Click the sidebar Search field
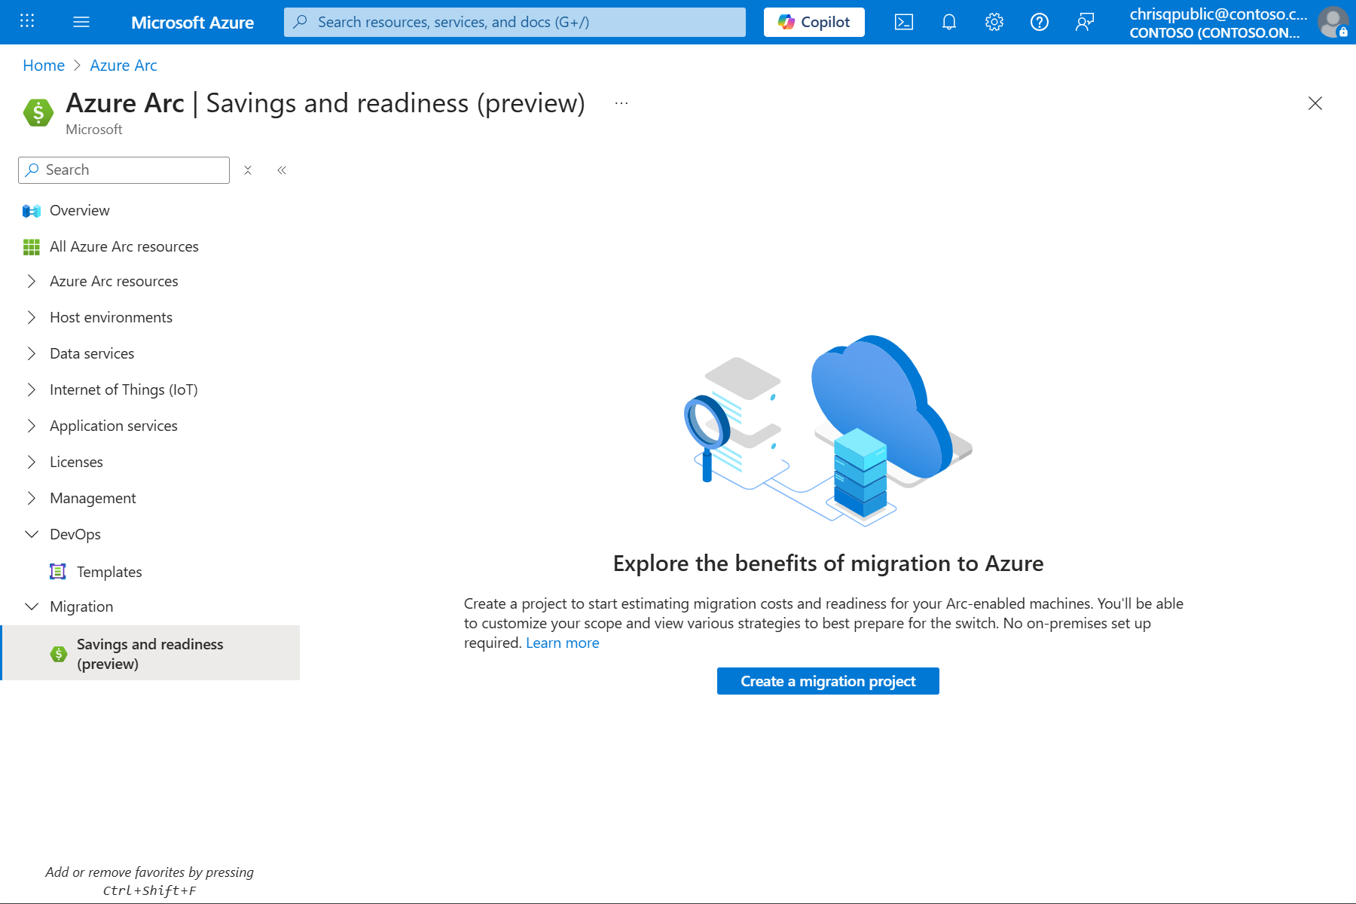Screen dimensions: 1356x904 point(123,169)
